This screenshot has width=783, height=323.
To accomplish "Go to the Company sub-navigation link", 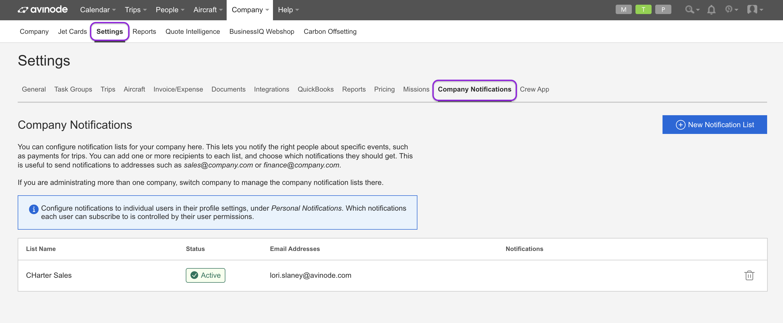I will (34, 32).
